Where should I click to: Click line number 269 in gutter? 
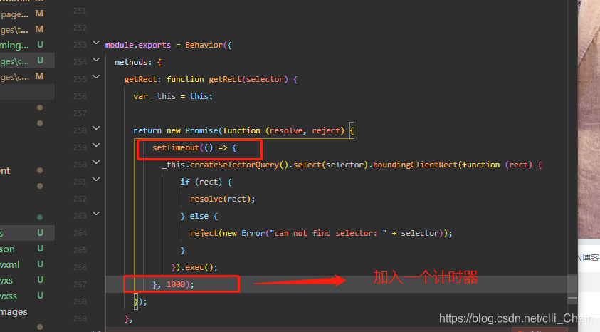(80, 318)
